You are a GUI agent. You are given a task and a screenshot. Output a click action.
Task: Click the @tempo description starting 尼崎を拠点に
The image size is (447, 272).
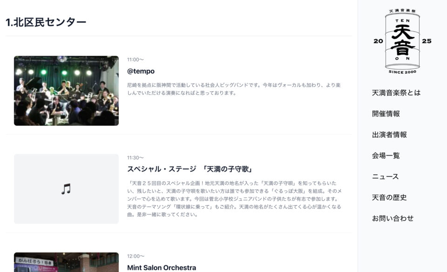(234, 89)
